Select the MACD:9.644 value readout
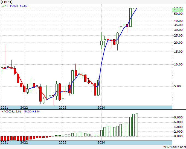The width and height of the screenshot is (186, 149). (x=32, y=112)
